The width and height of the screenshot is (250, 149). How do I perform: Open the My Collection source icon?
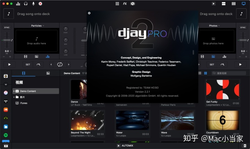click(x=6, y=76)
